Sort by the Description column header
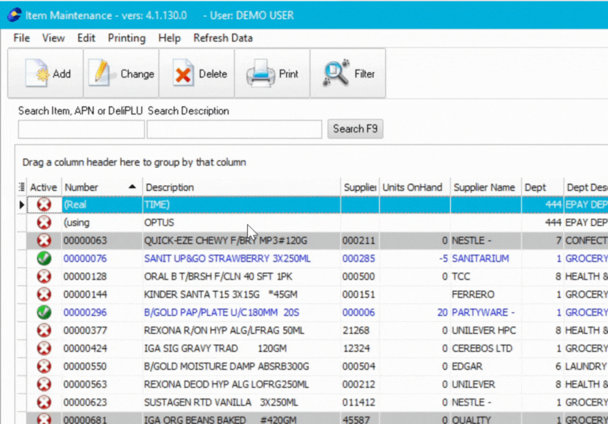Screen dimensions: 608x424 241,187
